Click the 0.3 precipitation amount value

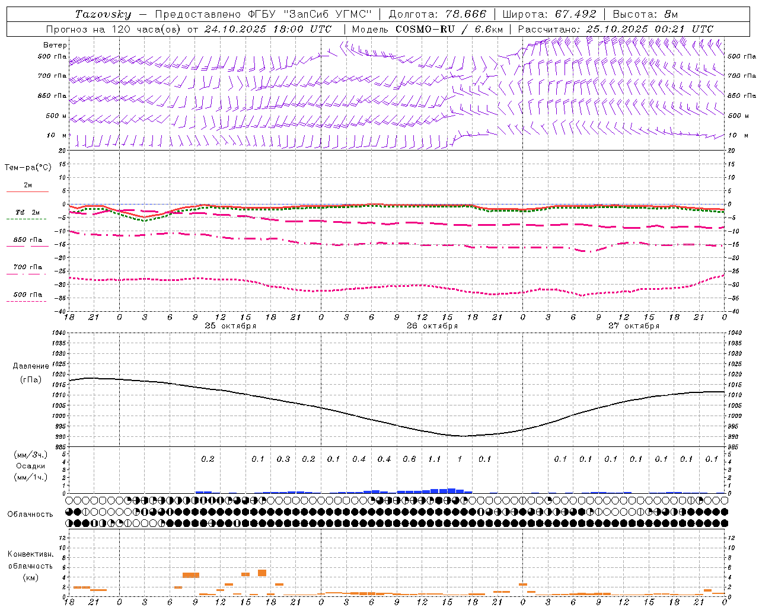pyautogui.click(x=283, y=459)
